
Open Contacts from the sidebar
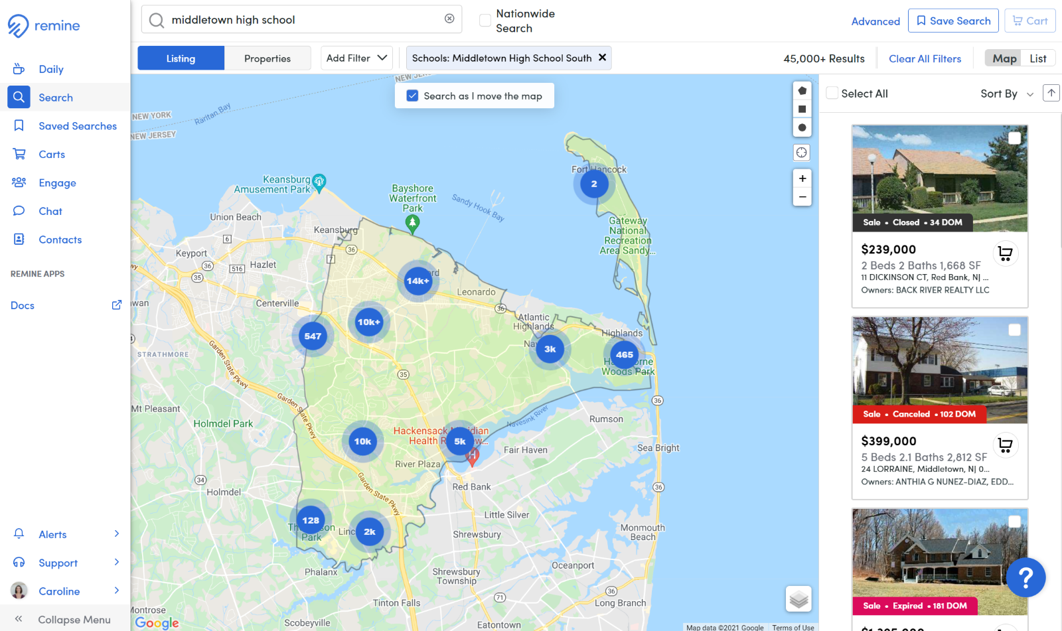[60, 240]
